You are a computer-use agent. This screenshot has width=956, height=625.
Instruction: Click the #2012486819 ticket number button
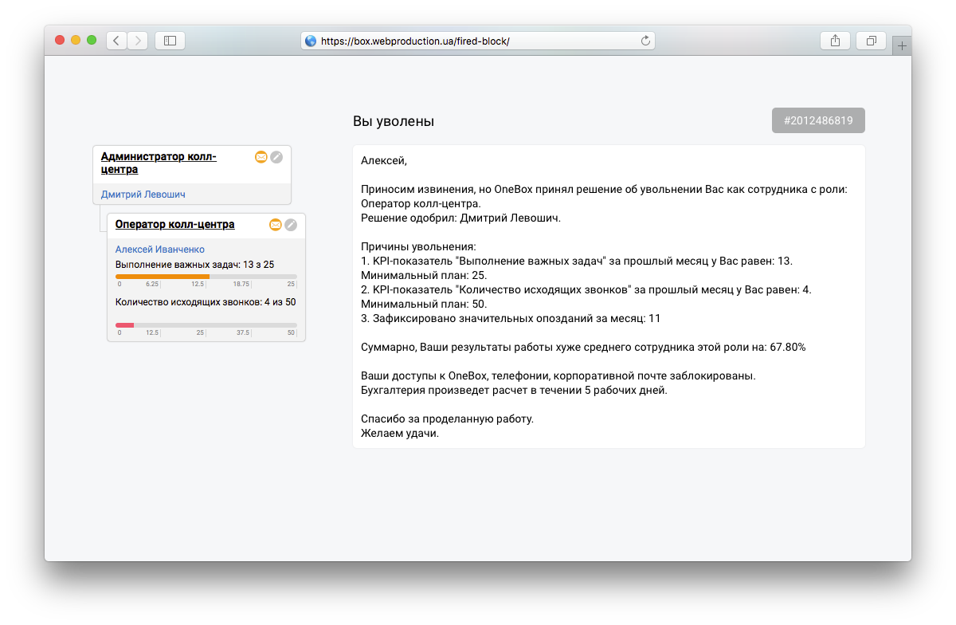[818, 120]
